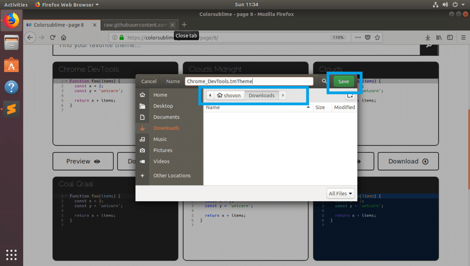
Task: Toggle Firefox sidebar view
Action: [450, 38]
